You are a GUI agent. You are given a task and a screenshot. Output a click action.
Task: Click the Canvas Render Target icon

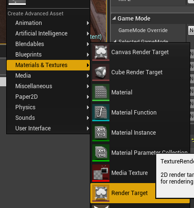click(x=101, y=52)
